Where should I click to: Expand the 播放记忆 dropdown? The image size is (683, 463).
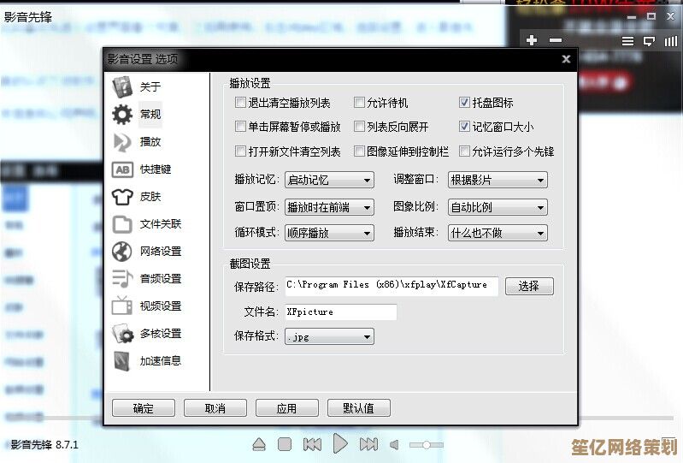point(330,180)
